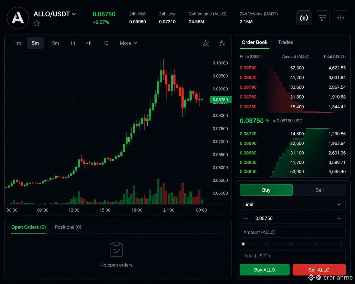355x284 pixels.
Task: Click the clipboard no-orders icon
Action: [116, 249]
